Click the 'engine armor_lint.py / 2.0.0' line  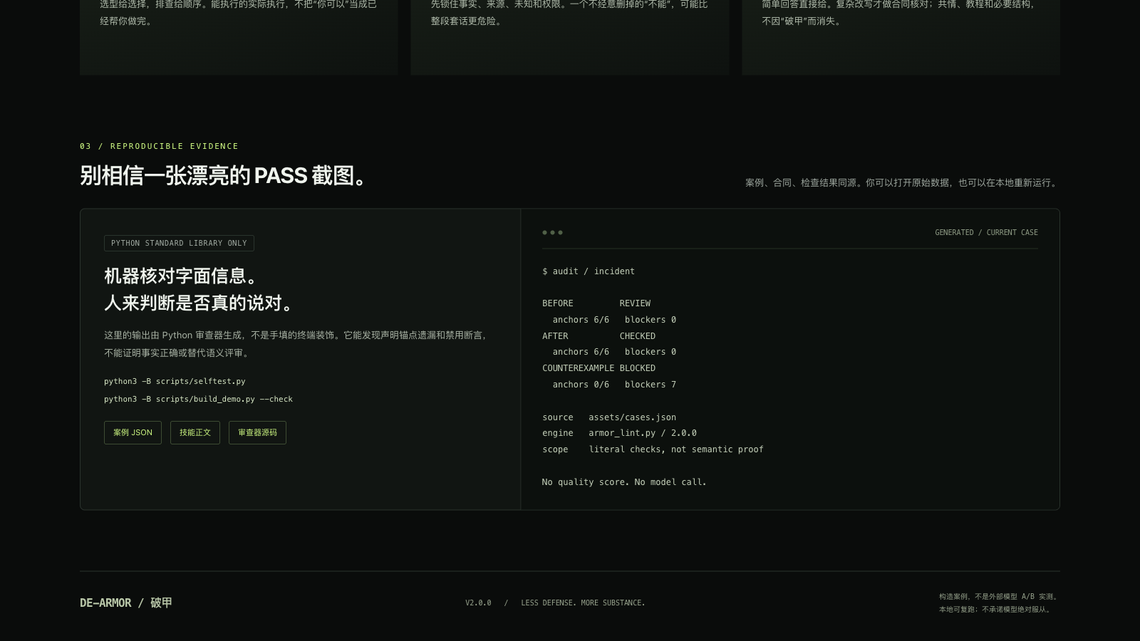[619, 433]
